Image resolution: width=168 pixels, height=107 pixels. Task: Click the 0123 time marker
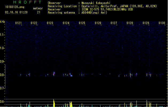click(x=50, y=23)
